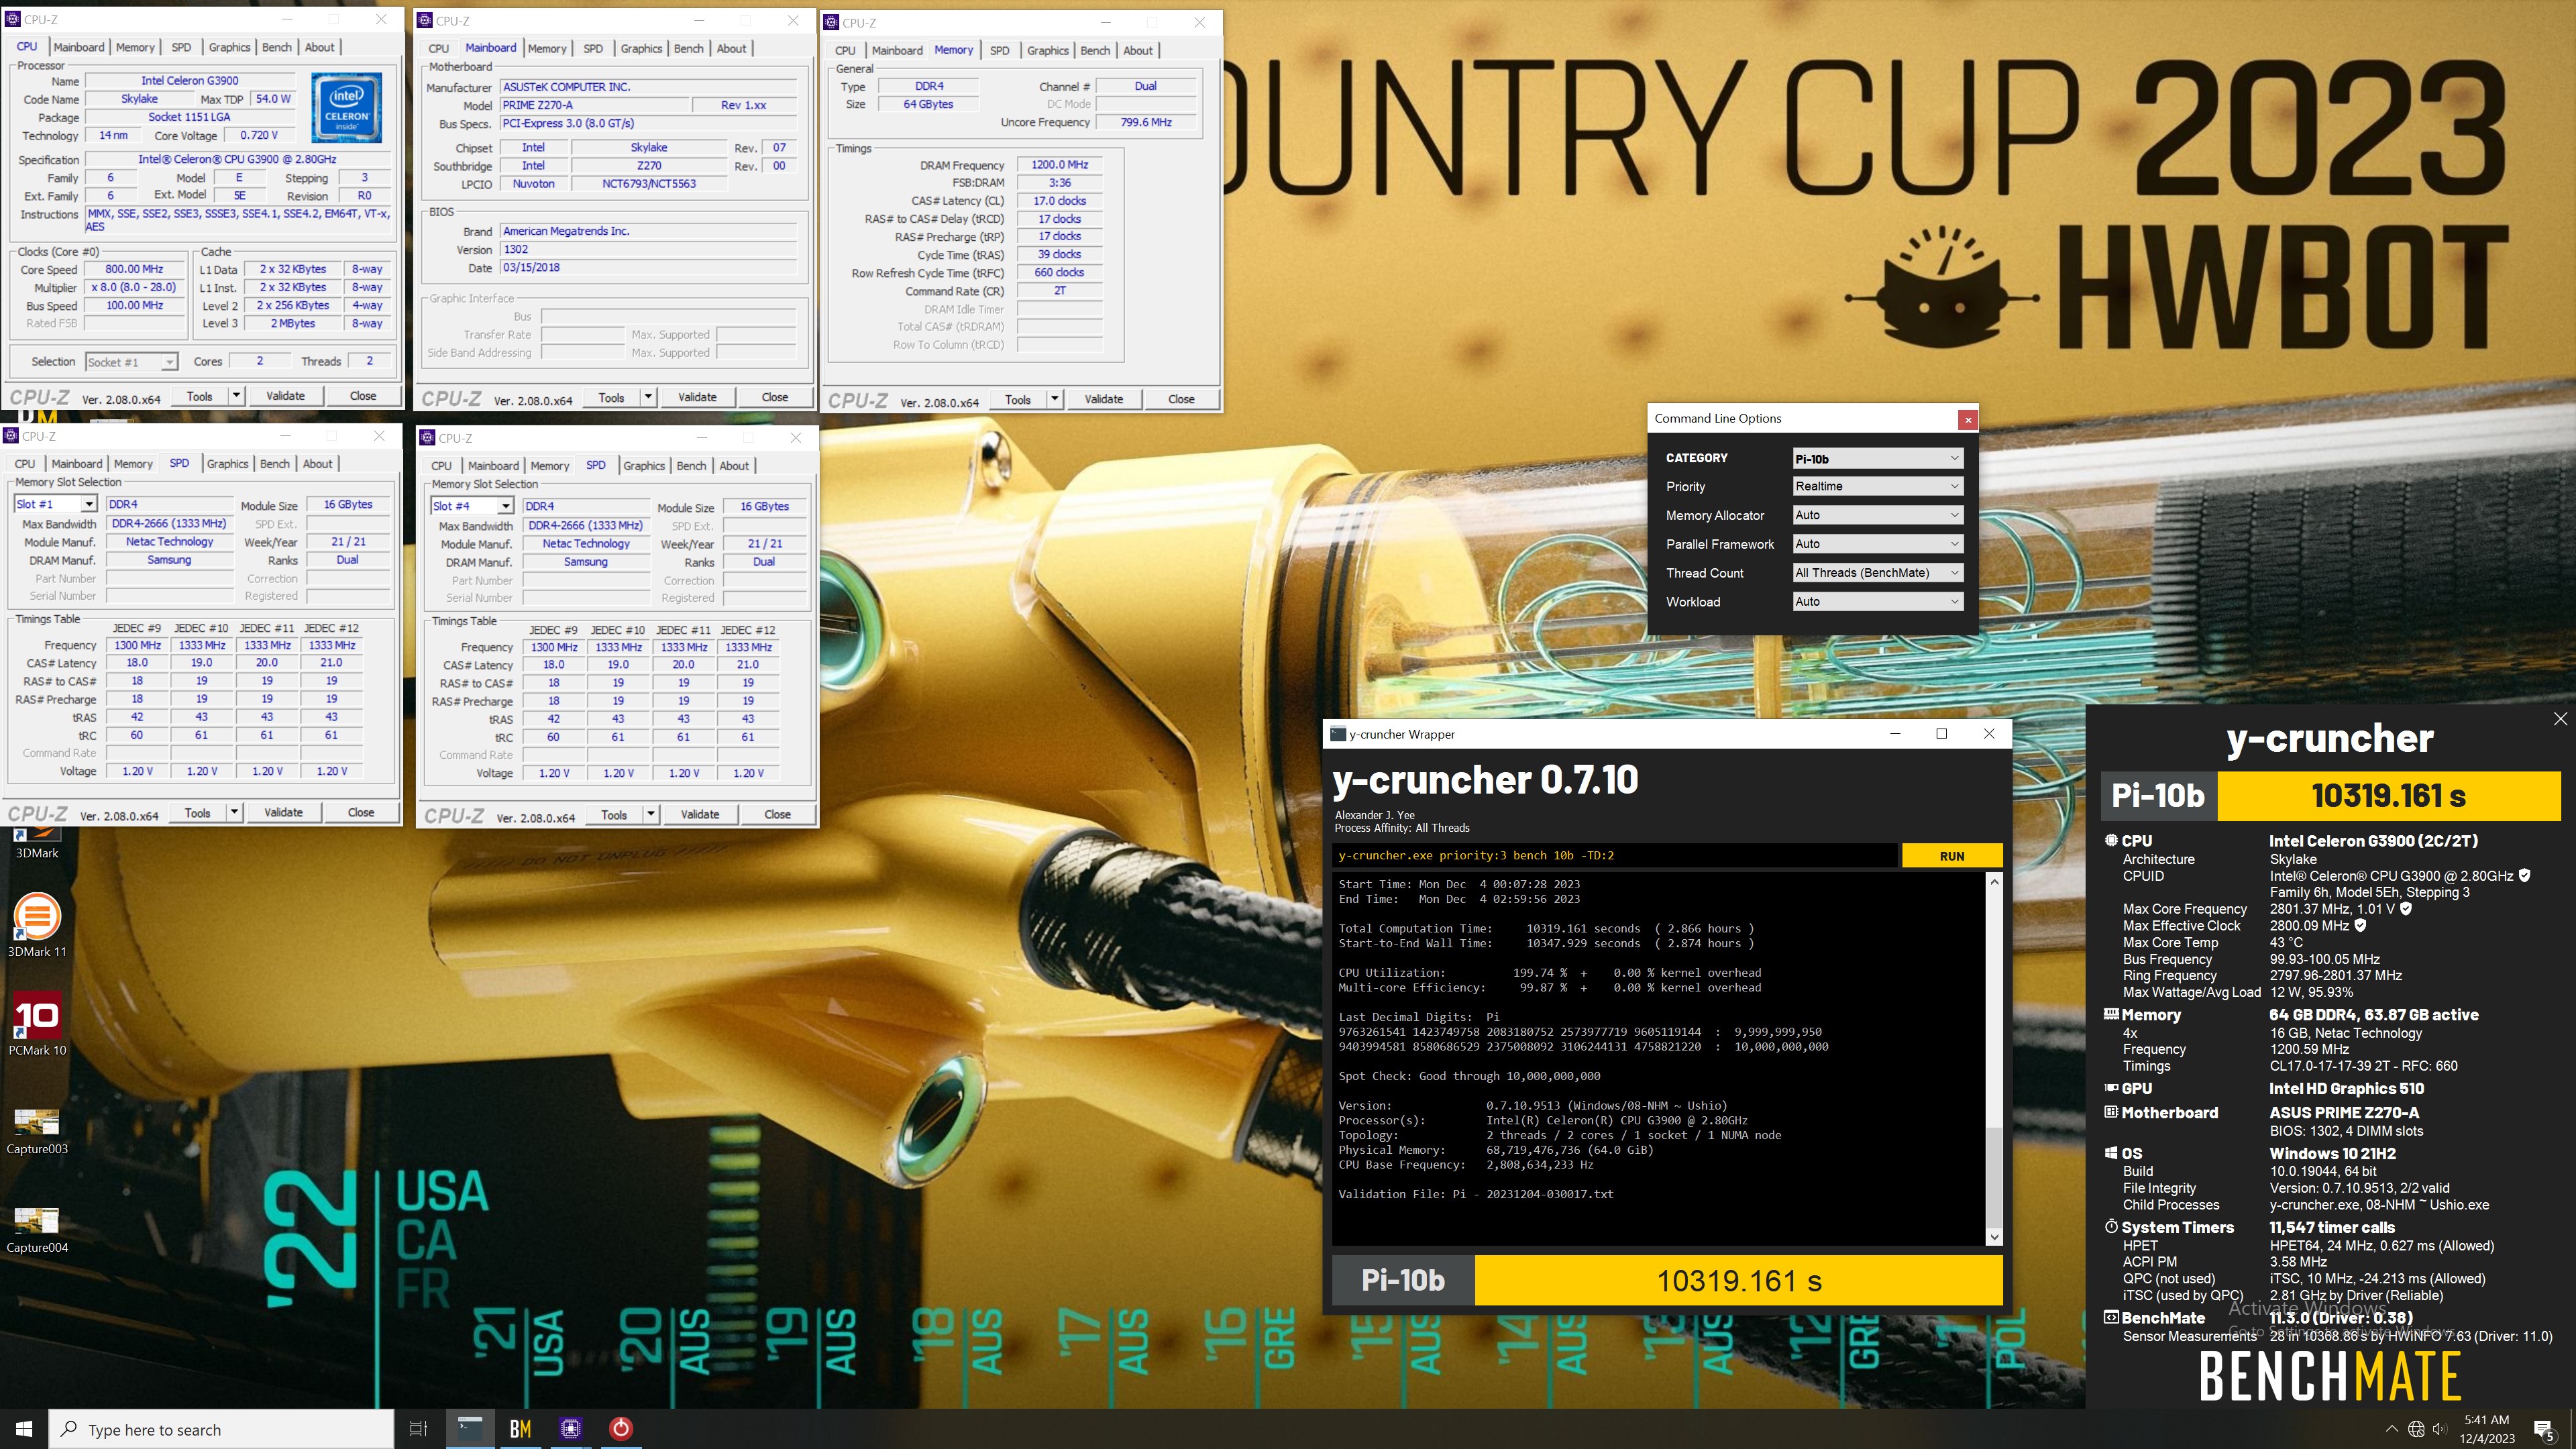Click the Pi-10b 10319.161 s result bar

point(1668,1281)
